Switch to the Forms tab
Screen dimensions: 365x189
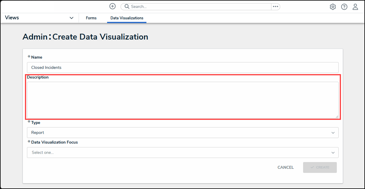pyautogui.click(x=91, y=18)
